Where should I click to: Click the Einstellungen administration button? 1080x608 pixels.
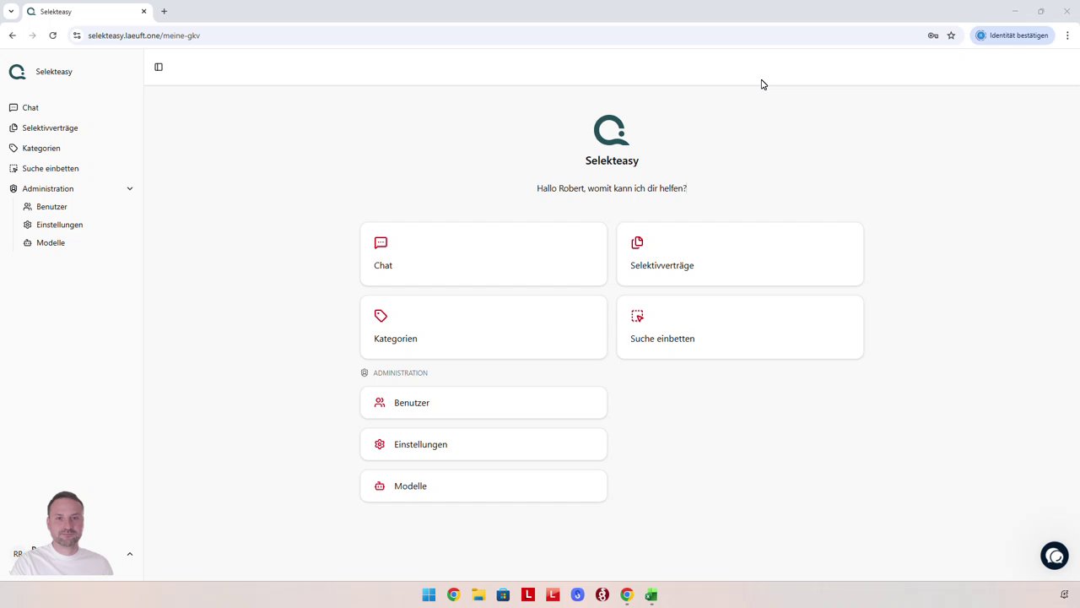[x=483, y=444]
